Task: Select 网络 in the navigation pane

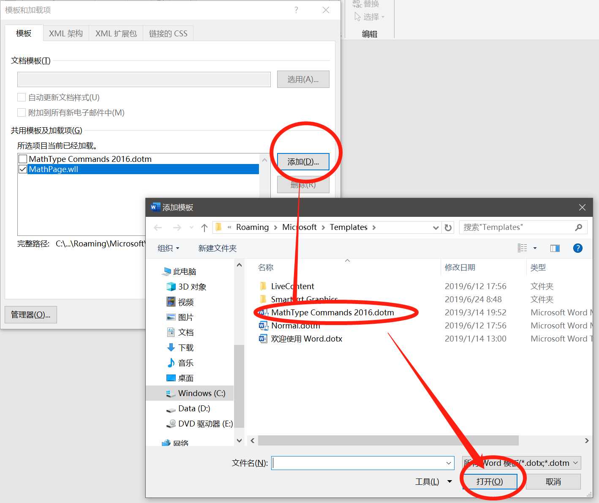Action: point(176,443)
